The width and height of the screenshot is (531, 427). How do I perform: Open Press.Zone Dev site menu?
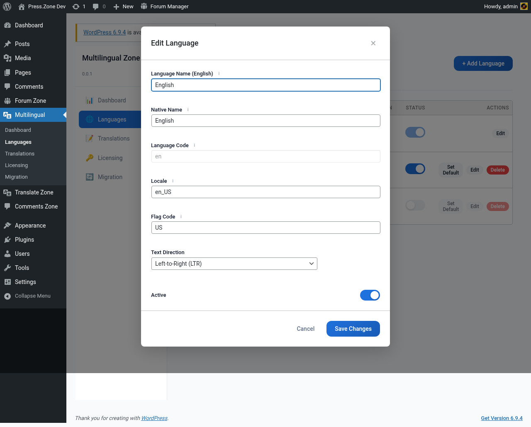[42, 7]
